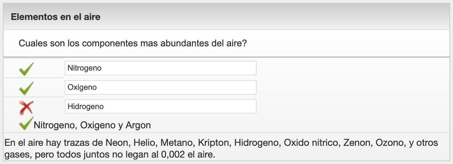Image resolution: width=453 pixels, height=164 pixels.
Task: Click the question text about air components
Action: coord(133,44)
